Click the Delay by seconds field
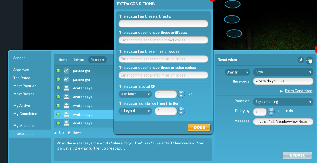Viewport: 317px width, 163px height. [260, 112]
